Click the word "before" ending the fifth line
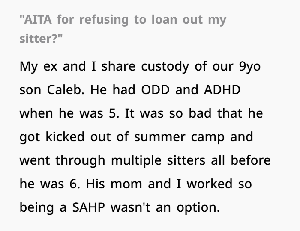This screenshot has width=300, height=231. [251, 160]
